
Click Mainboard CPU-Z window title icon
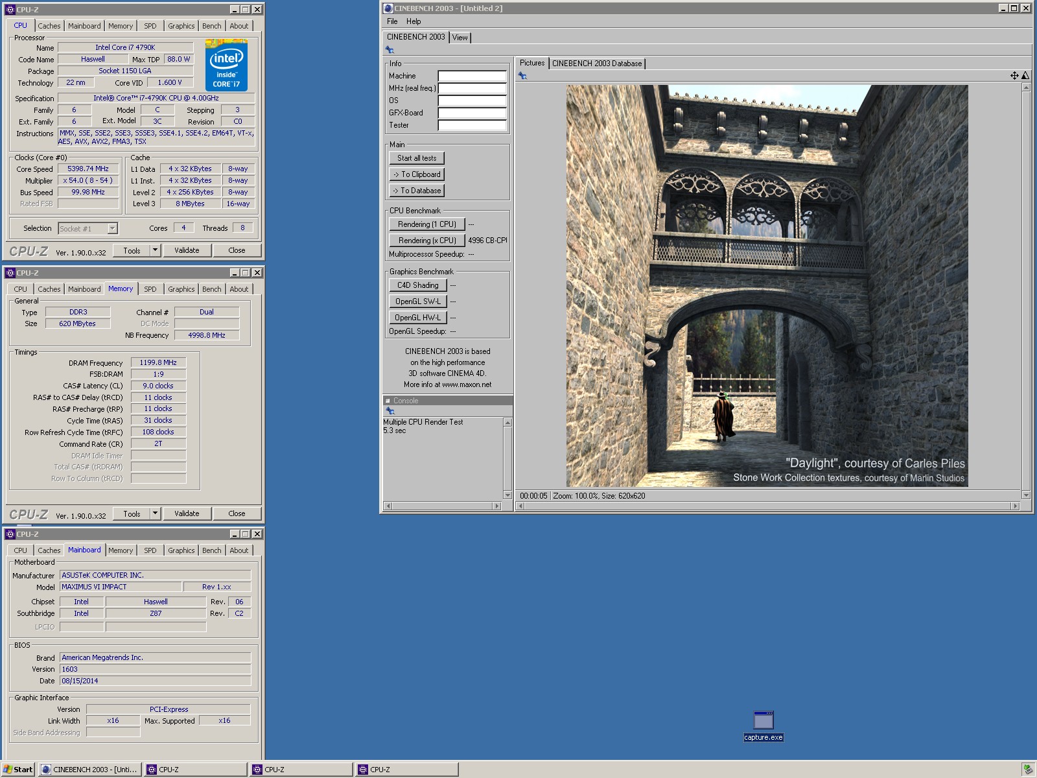click(x=10, y=534)
